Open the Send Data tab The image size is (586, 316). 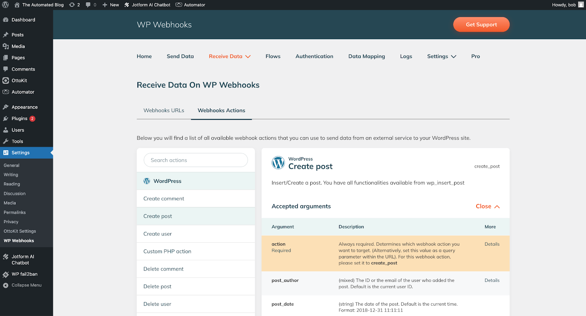[180, 56]
